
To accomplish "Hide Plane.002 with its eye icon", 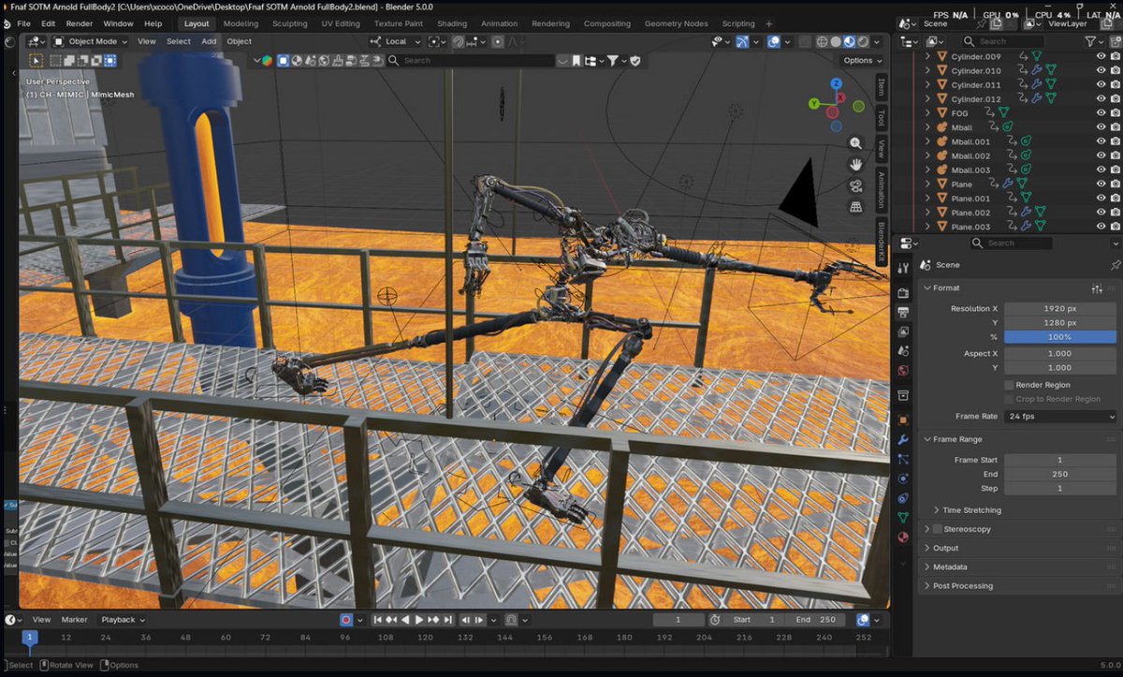I will [1101, 213].
